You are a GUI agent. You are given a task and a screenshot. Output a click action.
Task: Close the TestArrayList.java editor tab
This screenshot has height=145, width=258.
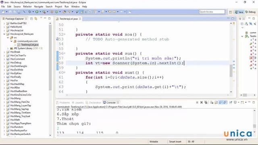[80, 19]
